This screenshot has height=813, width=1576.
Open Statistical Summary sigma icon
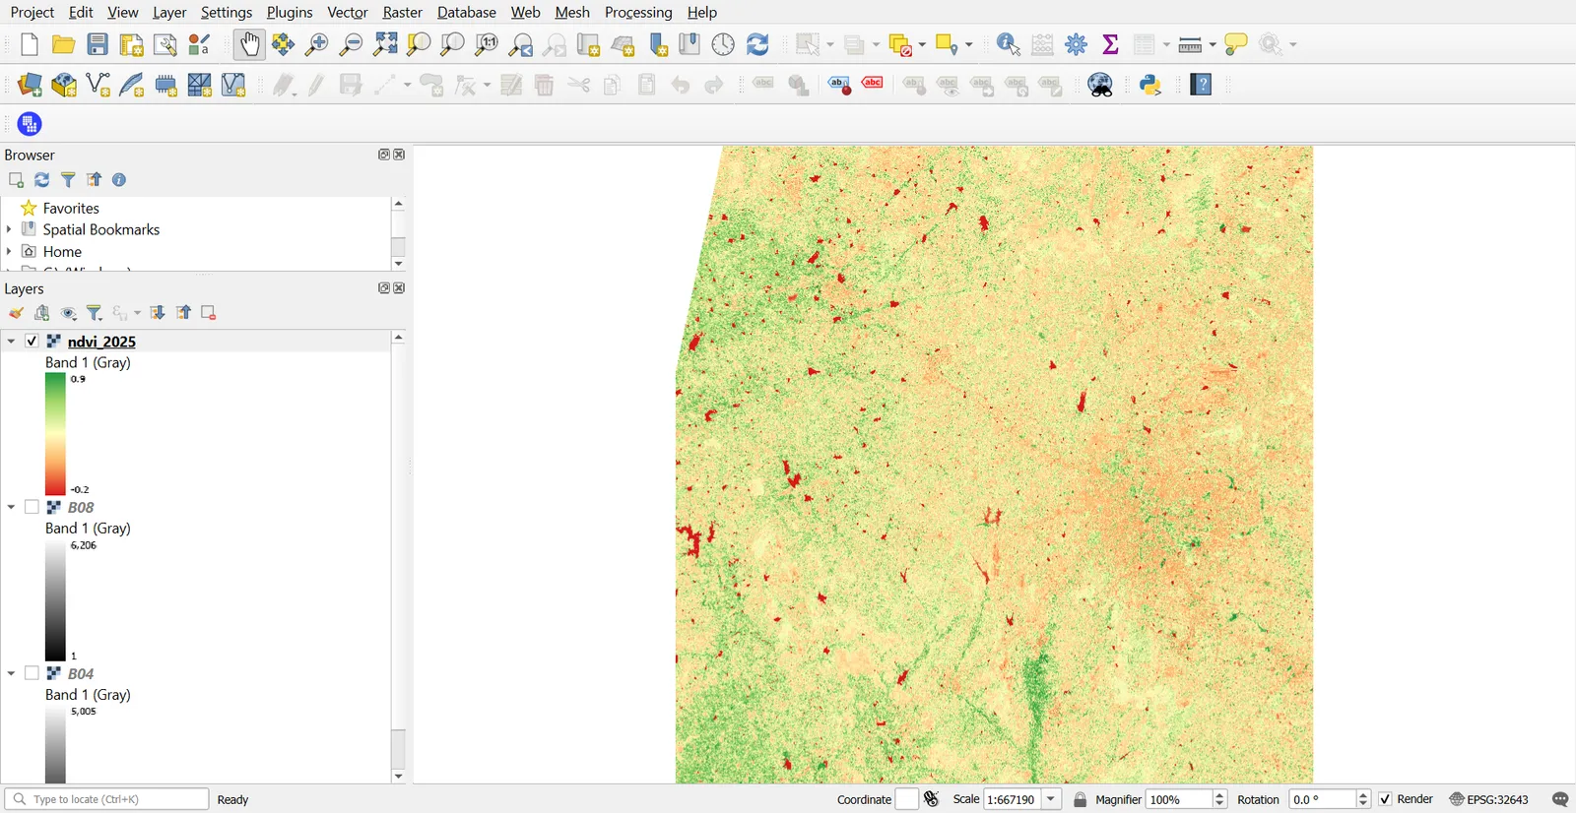1111,44
